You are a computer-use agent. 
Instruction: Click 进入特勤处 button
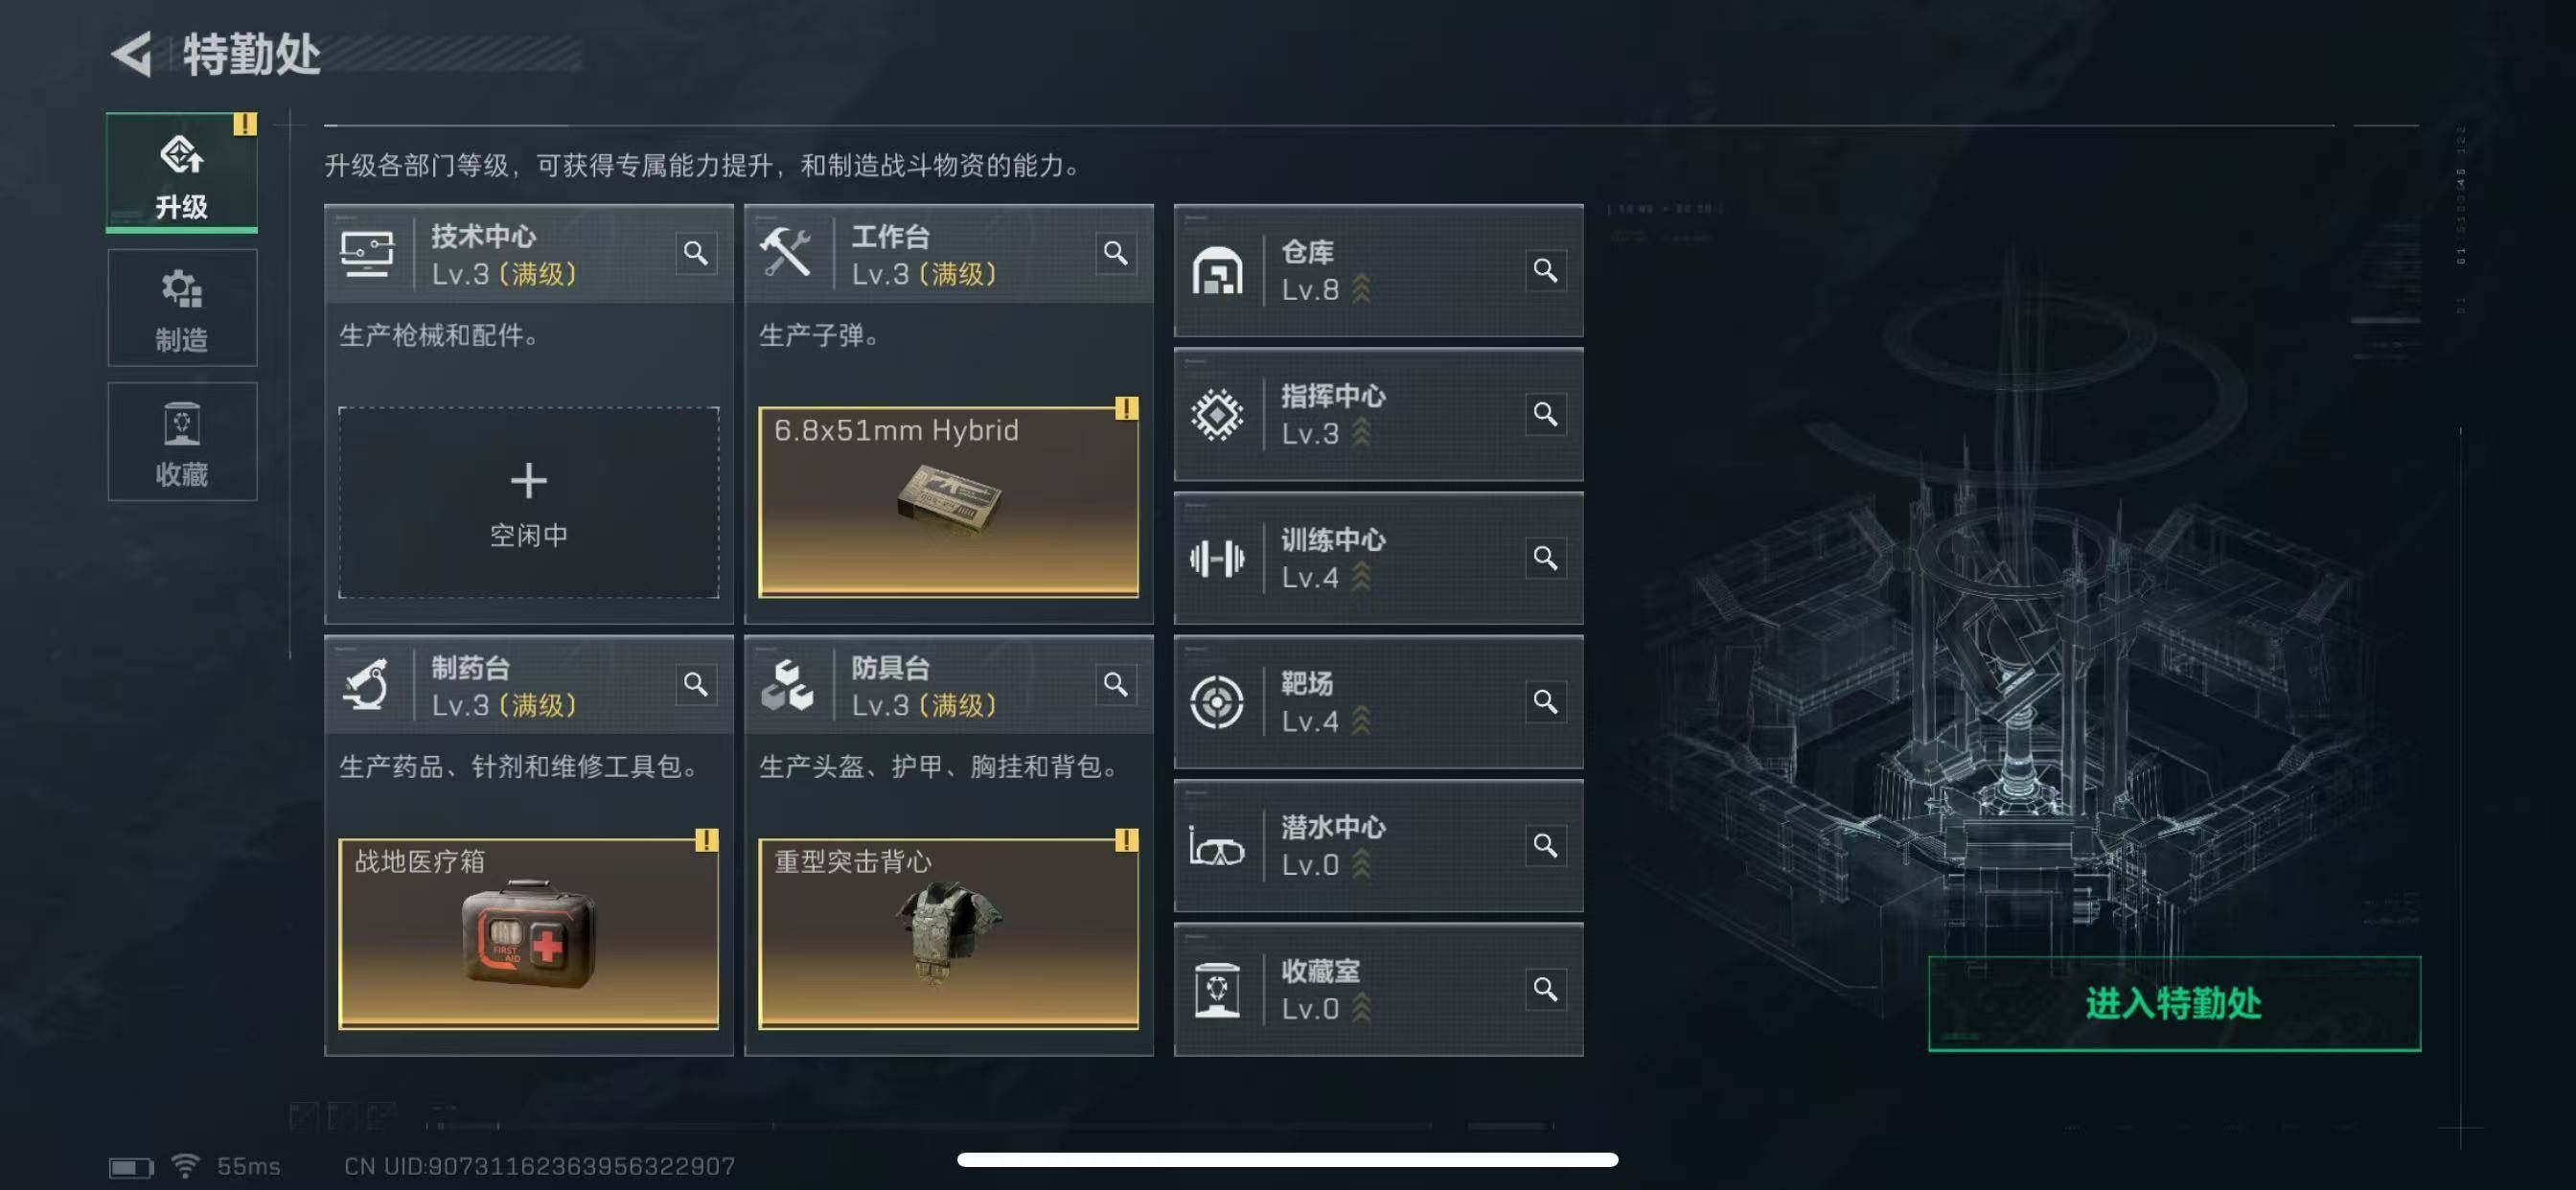point(2174,1003)
